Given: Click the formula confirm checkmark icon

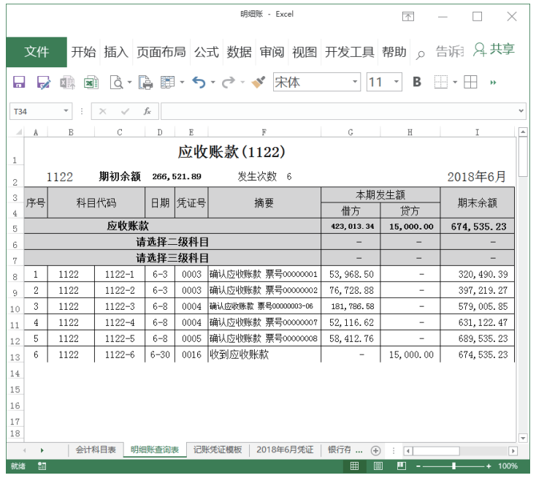Looking at the screenshot, I should click(x=125, y=111).
